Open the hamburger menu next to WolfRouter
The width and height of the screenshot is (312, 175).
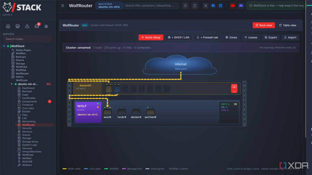[x=63, y=6]
